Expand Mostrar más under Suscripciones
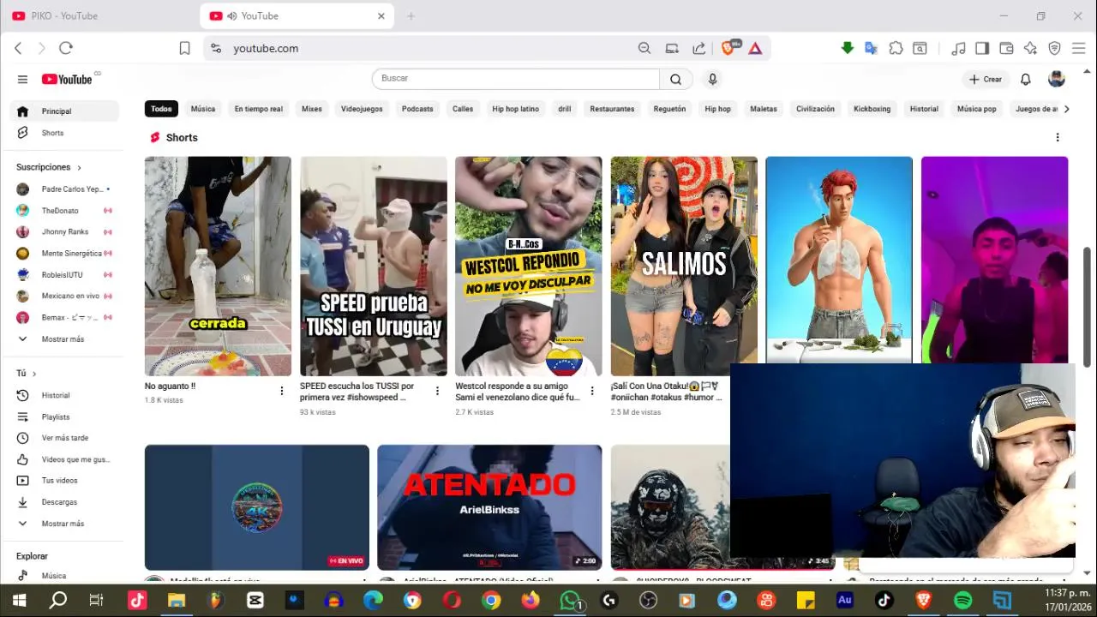1097x617 pixels. [x=65, y=339]
